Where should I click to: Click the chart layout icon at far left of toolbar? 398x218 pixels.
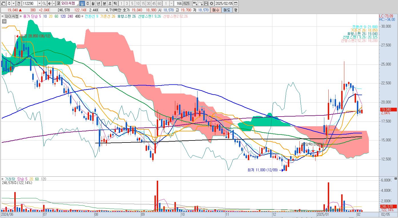click(4, 3)
